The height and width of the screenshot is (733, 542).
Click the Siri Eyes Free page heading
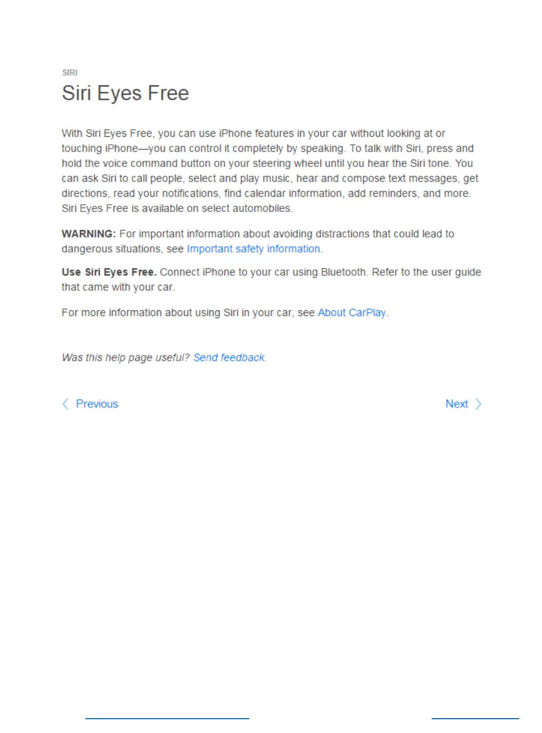tap(125, 93)
